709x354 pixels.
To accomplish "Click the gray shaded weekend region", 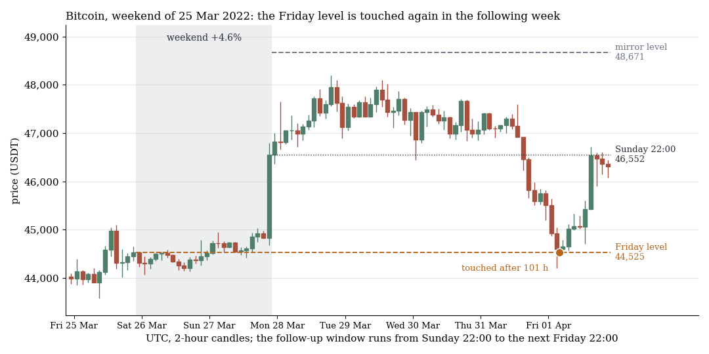I will 204,170.
